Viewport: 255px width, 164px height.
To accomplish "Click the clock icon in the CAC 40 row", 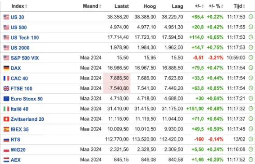I will (251, 78).
